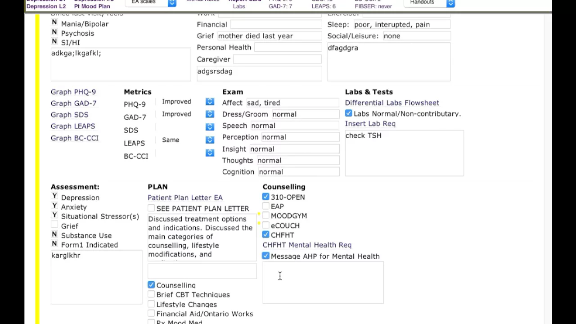Edit the Speech exam field
The height and width of the screenshot is (324, 576).
(x=295, y=126)
